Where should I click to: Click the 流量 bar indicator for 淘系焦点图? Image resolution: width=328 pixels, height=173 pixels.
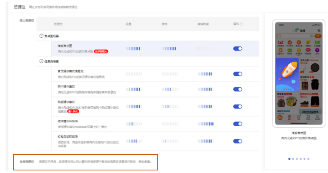point(133,49)
